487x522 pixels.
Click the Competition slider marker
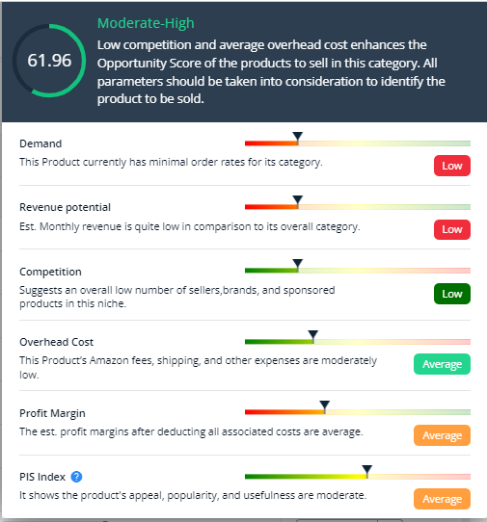pyautogui.click(x=298, y=264)
